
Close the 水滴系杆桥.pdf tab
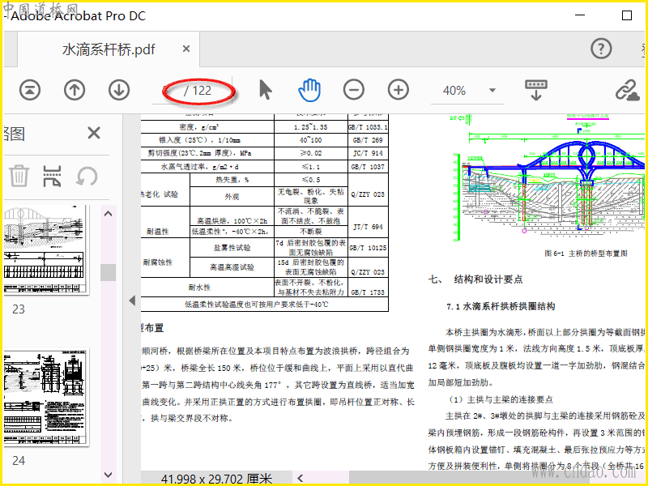tap(186, 49)
